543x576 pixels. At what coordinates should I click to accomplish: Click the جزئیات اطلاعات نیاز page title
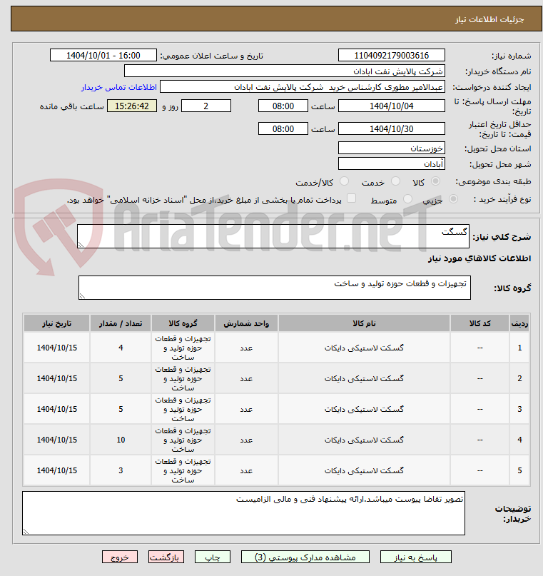pos(489,19)
